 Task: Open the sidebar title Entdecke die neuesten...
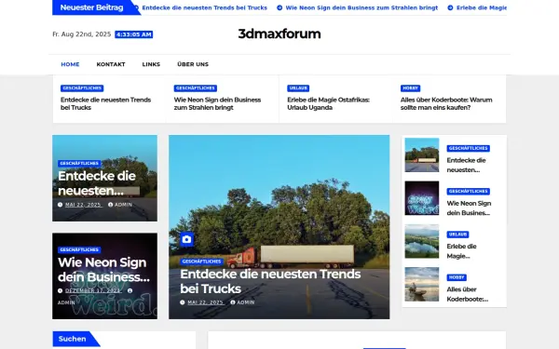coord(467,166)
